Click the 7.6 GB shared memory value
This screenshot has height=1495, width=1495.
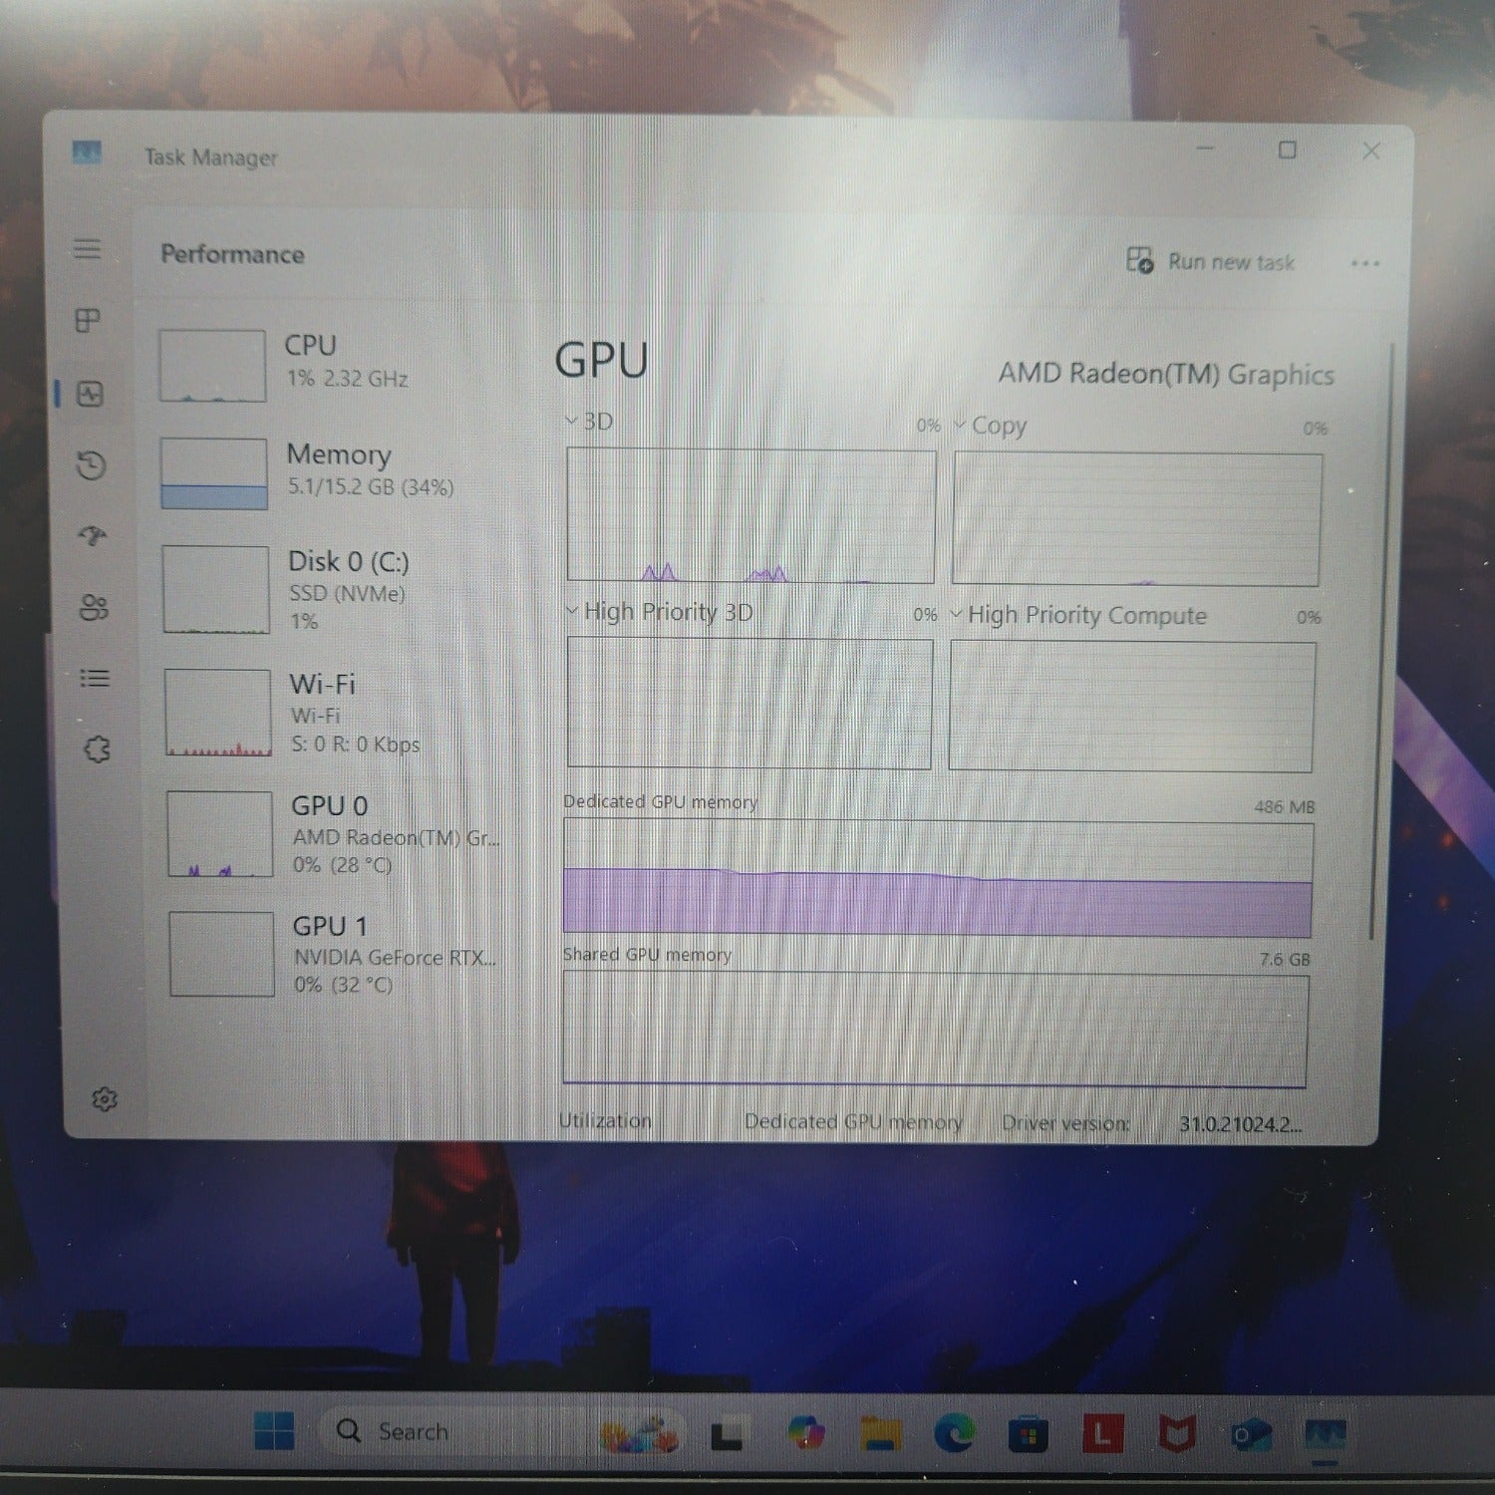(1285, 959)
